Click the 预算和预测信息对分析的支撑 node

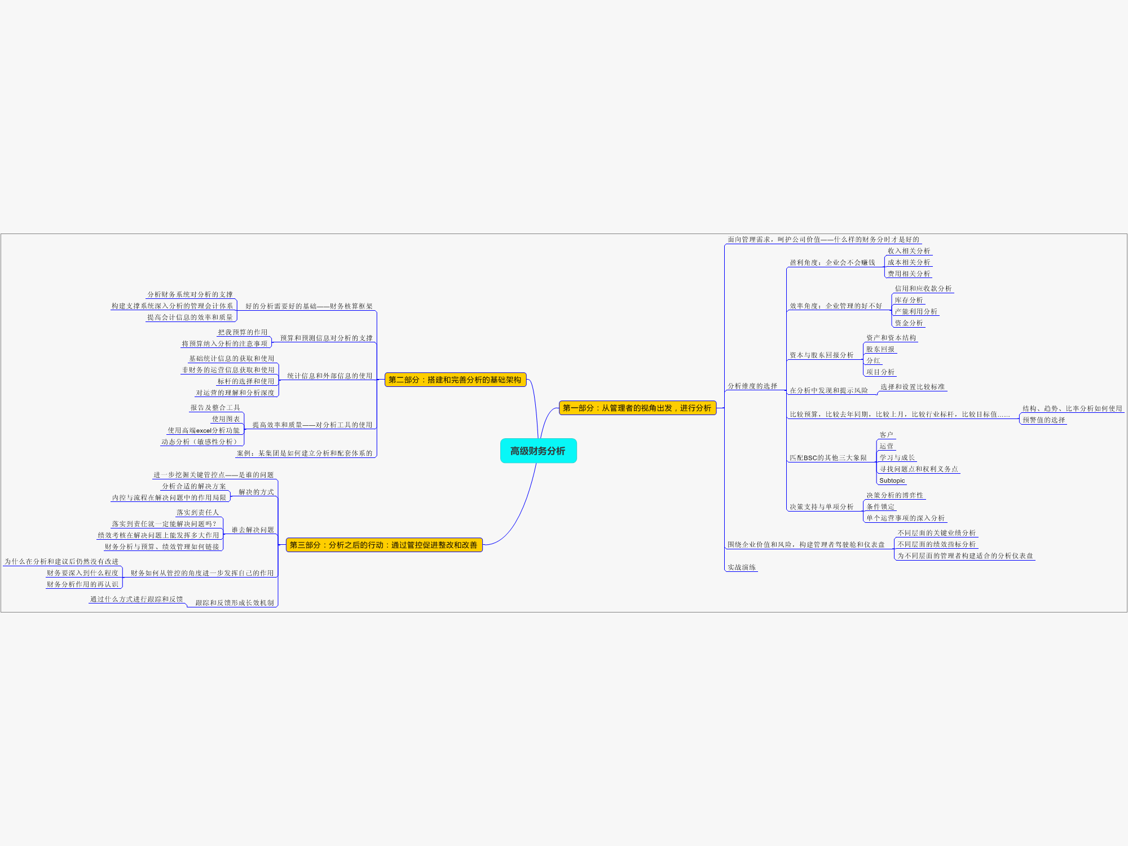click(x=327, y=338)
